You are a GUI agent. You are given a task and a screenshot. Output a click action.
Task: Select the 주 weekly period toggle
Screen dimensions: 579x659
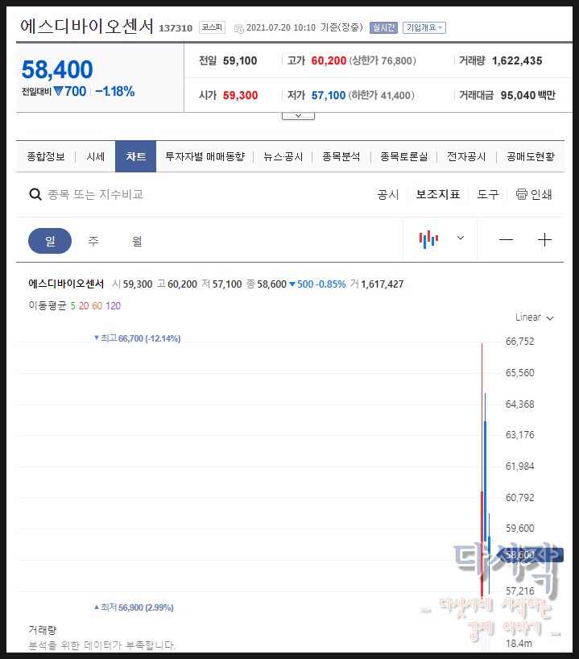(93, 241)
